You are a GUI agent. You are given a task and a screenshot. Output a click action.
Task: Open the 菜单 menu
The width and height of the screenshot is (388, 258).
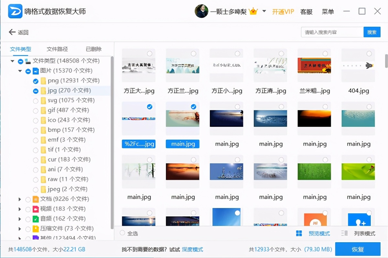pos(328,11)
